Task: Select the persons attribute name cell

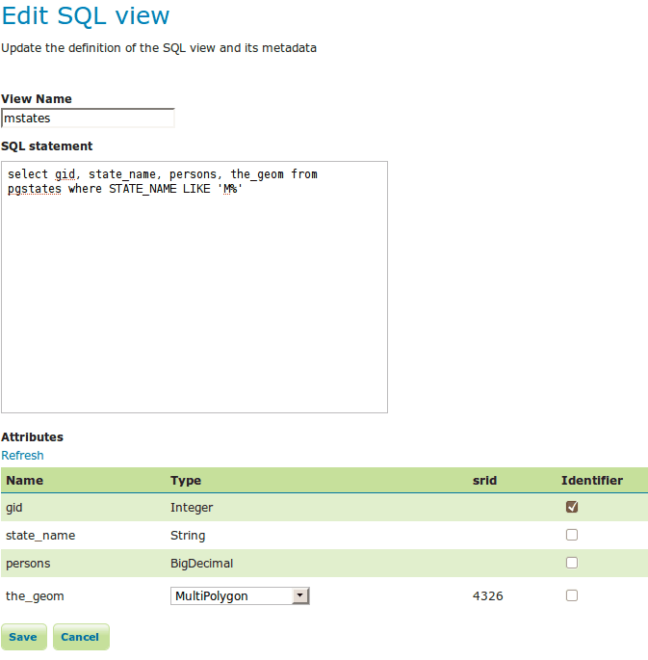Action: (28, 563)
